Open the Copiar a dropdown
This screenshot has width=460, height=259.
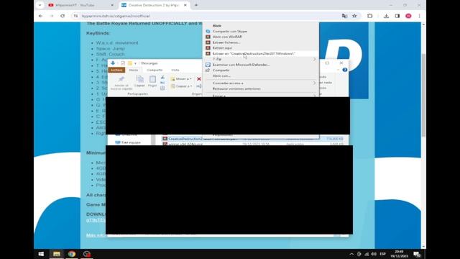tap(181, 86)
